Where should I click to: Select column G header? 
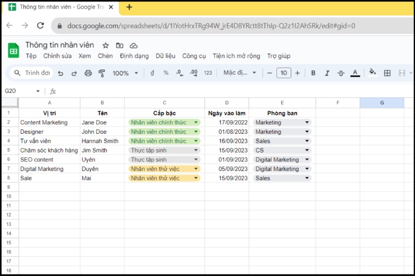pyautogui.click(x=382, y=103)
